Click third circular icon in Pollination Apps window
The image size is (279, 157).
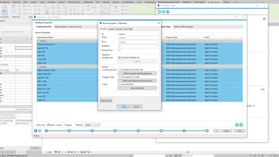point(167,12)
